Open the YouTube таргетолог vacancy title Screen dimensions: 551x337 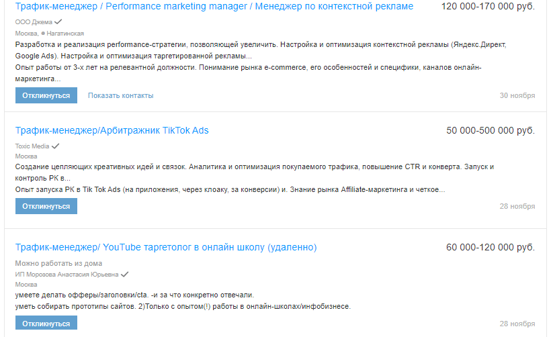(x=165, y=248)
